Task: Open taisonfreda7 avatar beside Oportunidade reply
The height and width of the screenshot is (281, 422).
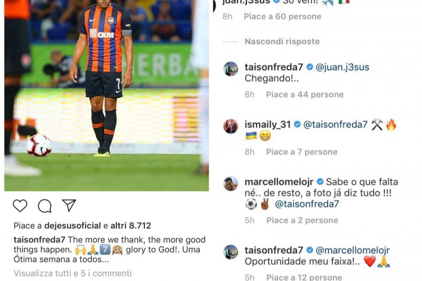Action: point(231,252)
